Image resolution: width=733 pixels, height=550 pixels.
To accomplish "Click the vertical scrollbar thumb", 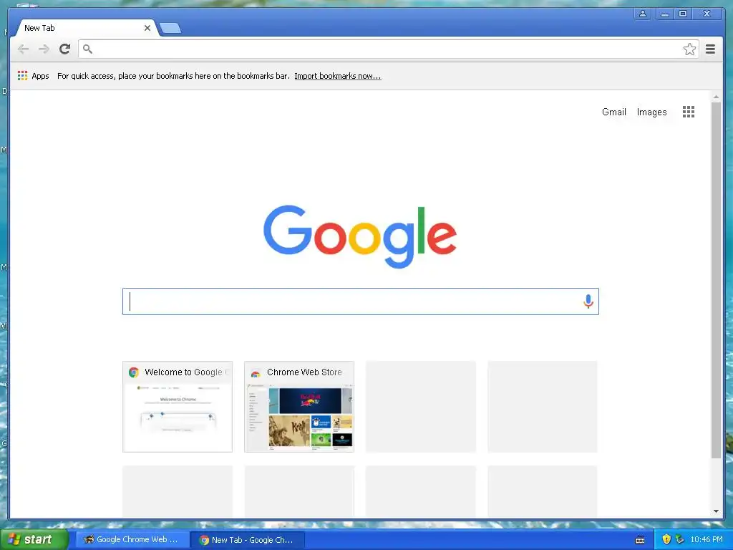I will pos(716,280).
